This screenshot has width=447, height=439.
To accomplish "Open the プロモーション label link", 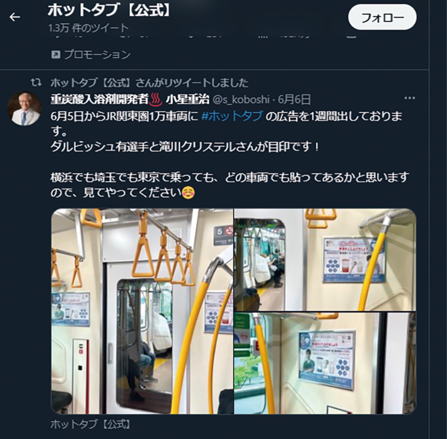I will click(98, 54).
